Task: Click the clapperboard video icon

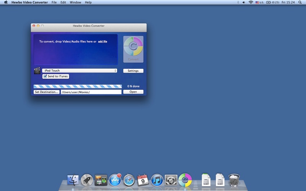Action: [x=37, y=71]
